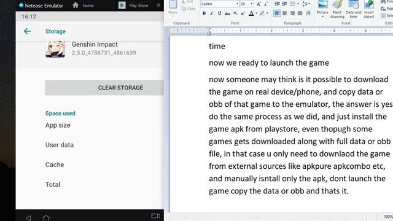393x221 pixels.
Task: Click the first-line indent ruler marker
Action: pyautogui.click(x=209, y=29)
